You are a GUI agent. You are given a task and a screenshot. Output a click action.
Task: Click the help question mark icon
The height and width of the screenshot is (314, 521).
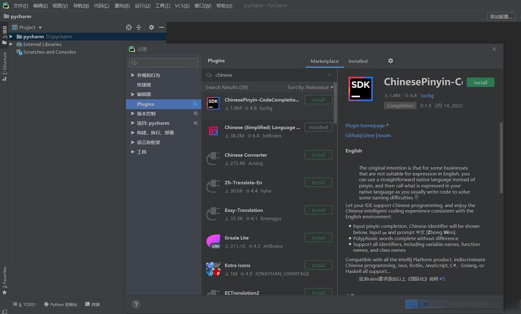(136, 304)
